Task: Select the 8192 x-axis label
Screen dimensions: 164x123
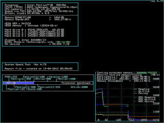Action: point(156,120)
